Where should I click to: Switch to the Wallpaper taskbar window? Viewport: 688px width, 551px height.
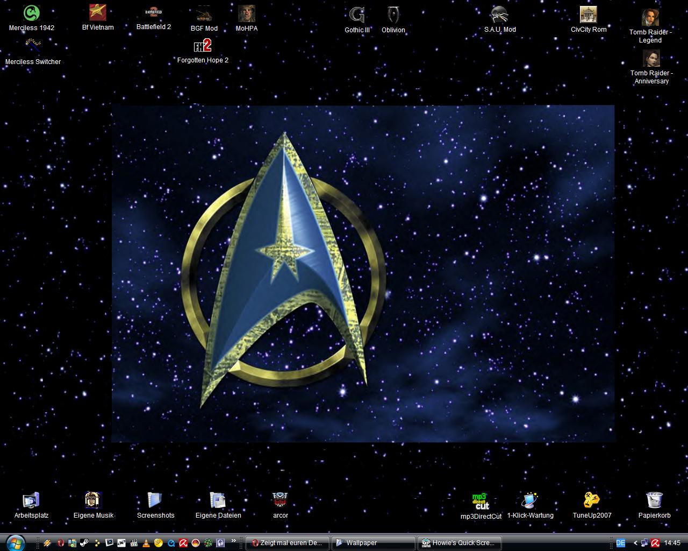(373, 543)
